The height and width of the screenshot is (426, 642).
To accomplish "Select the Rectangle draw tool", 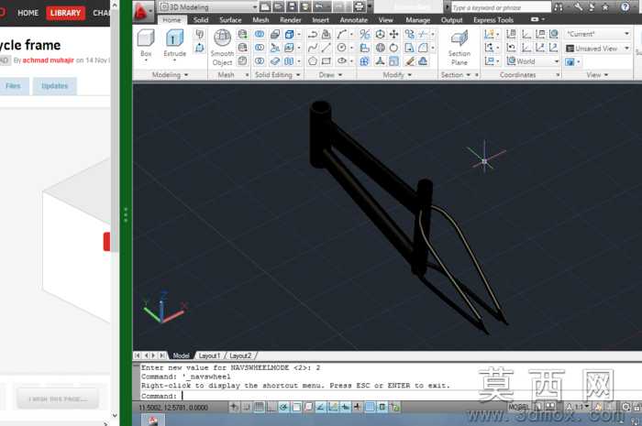I will pyautogui.click(x=327, y=61).
